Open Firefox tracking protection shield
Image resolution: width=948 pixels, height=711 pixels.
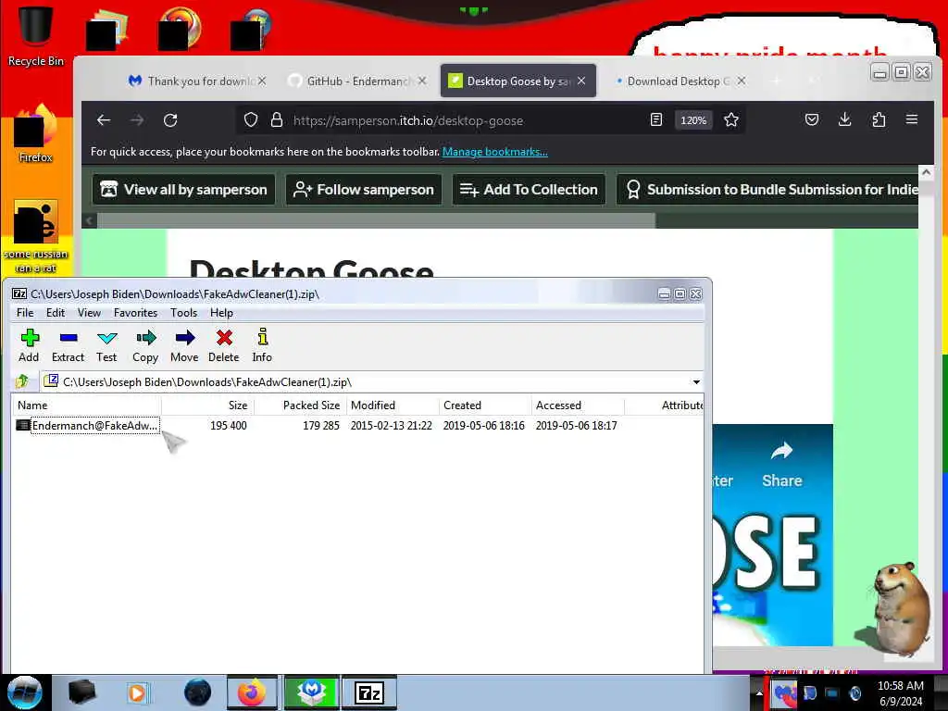251,120
